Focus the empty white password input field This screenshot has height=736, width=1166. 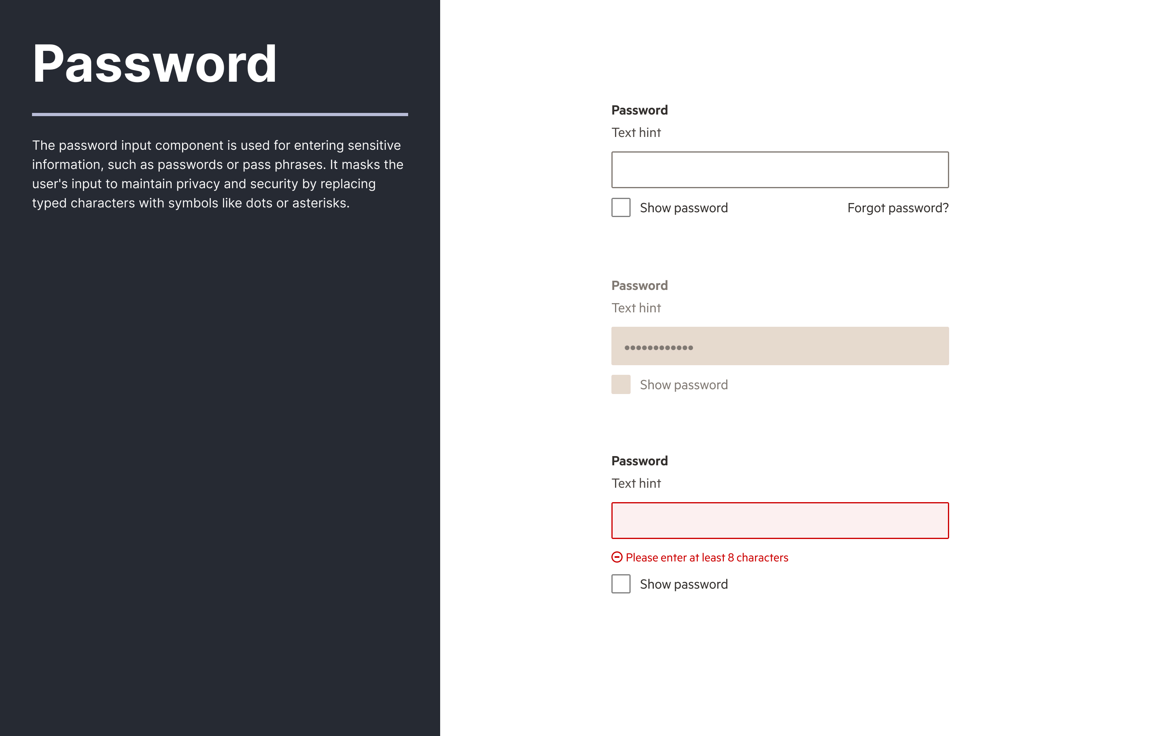779,170
